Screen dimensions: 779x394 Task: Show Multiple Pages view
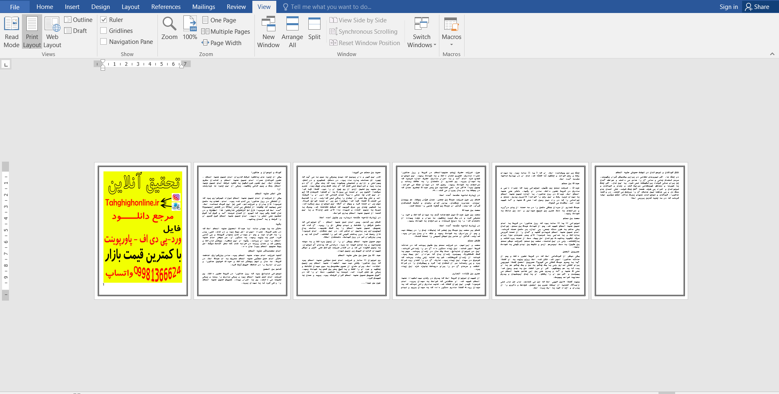[226, 31]
